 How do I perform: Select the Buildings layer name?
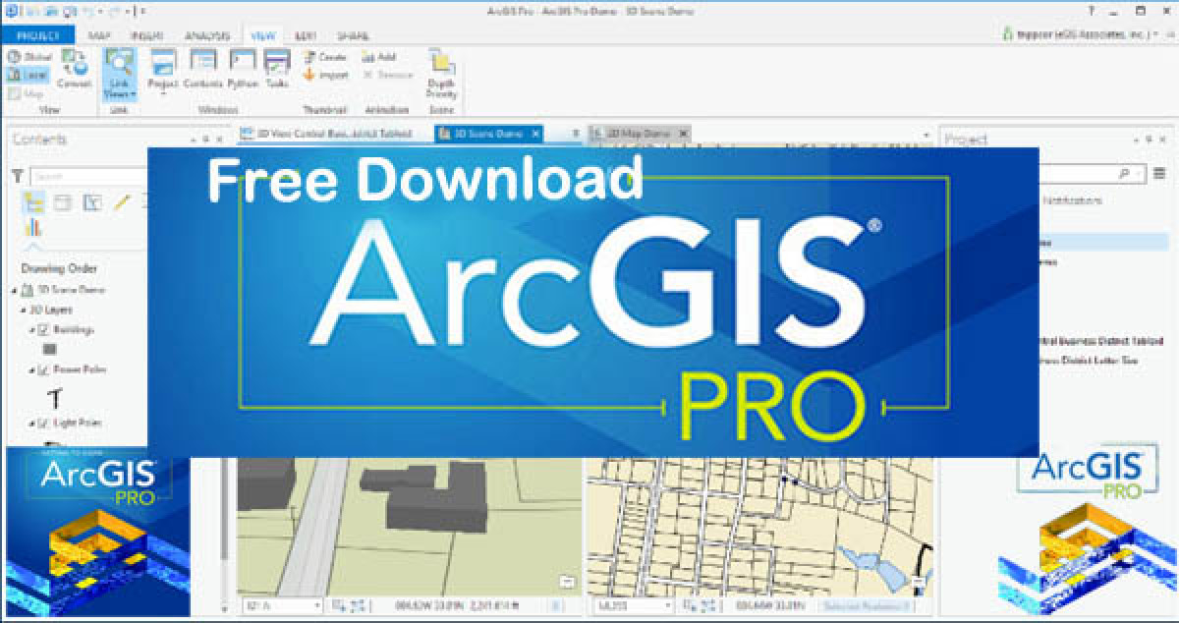(74, 330)
